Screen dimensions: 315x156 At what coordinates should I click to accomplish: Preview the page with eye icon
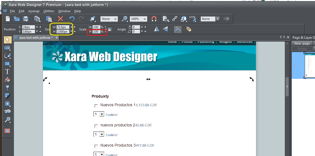point(166,19)
